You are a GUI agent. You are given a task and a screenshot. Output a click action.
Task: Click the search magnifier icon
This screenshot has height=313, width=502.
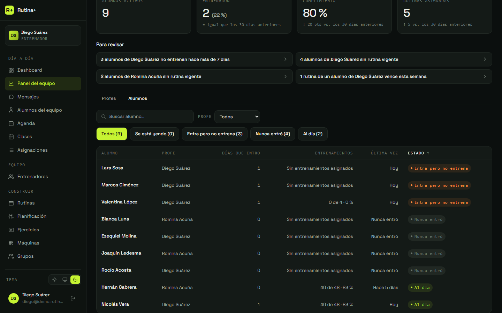104,117
